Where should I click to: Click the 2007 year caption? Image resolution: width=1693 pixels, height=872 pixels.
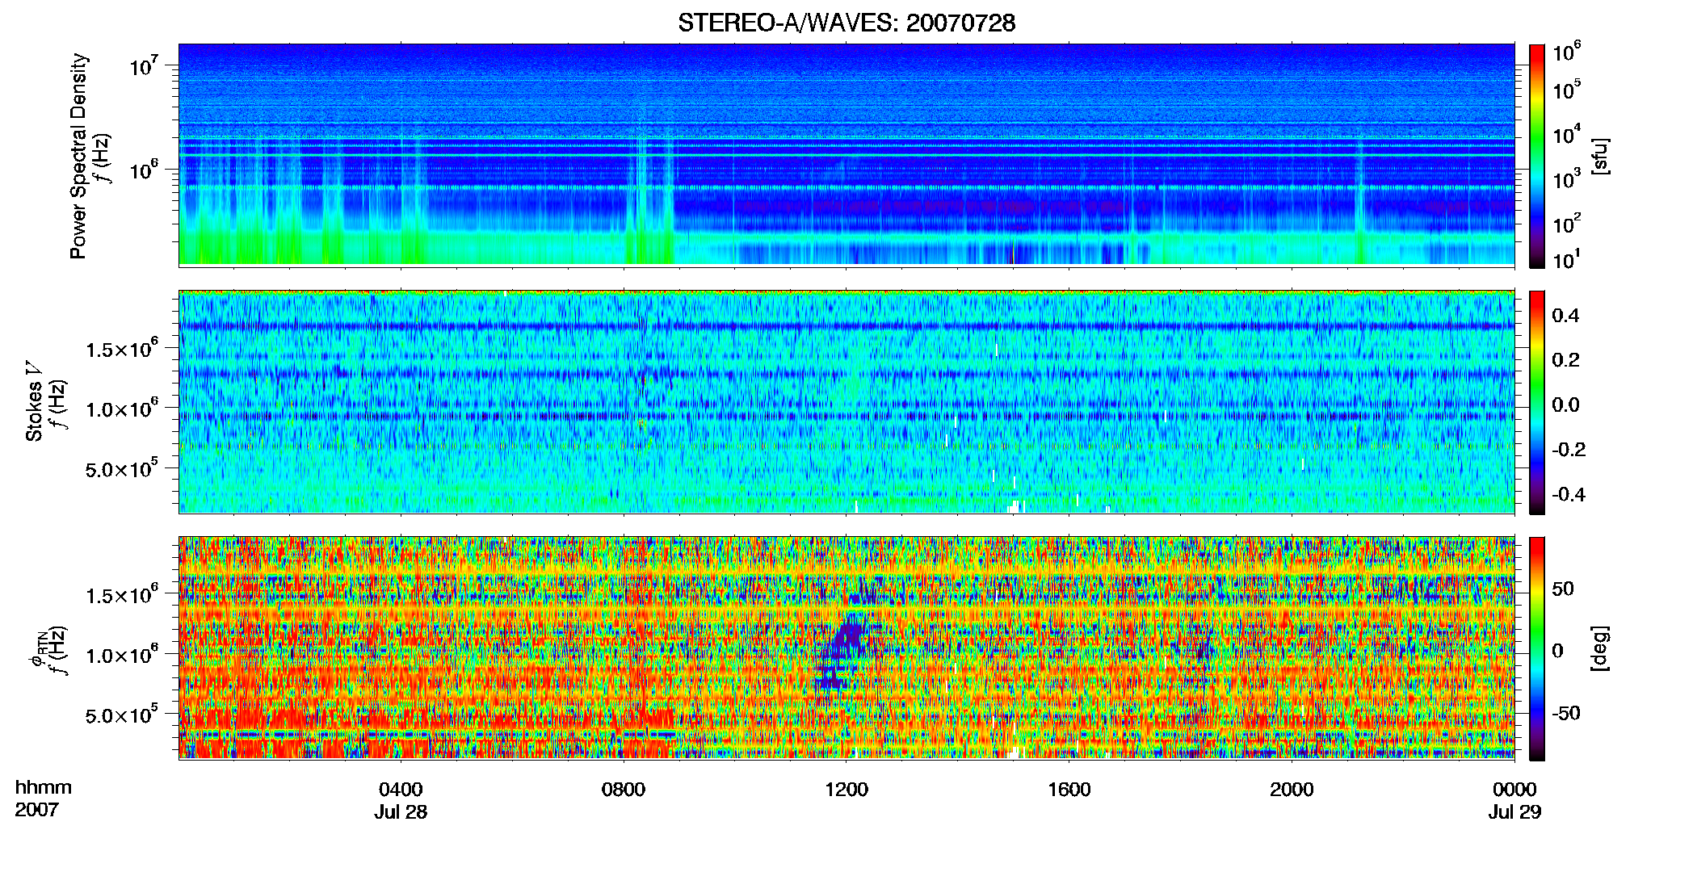(37, 810)
